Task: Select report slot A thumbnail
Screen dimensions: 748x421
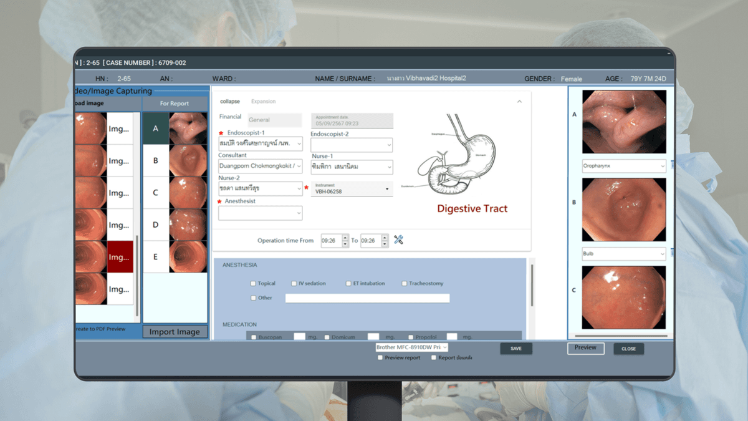Action: tap(188, 128)
